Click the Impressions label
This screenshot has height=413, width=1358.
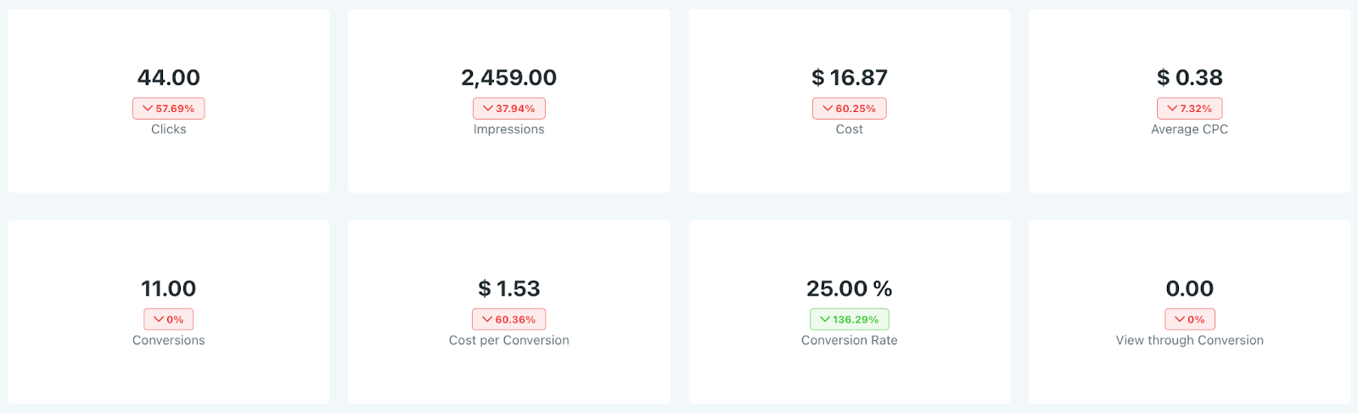point(509,130)
